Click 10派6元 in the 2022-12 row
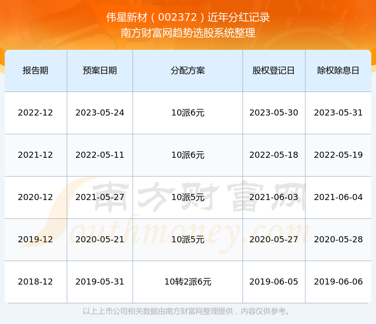 (x=188, y=113)
